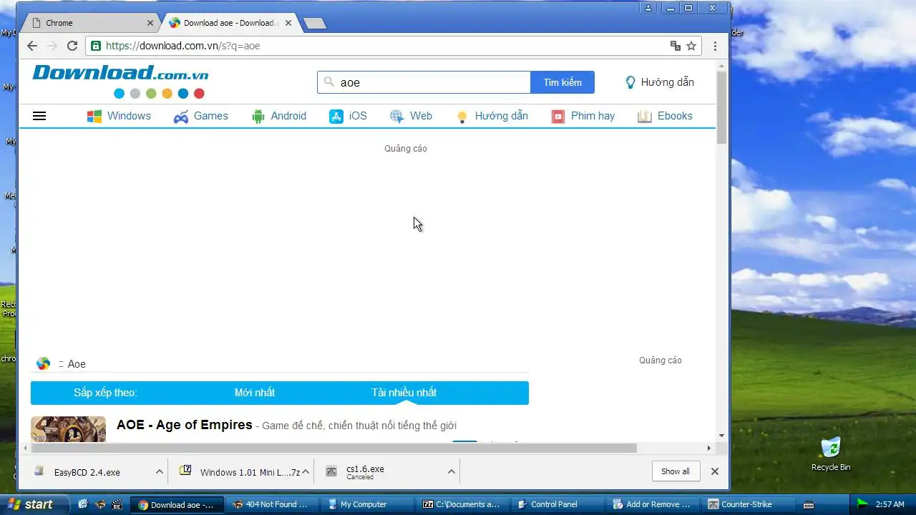Expand options for EasyBCD 2.4.exe download
Image resolution: width=916 pixels, height=515 pixels.
coord(160,471)
